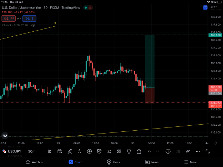
Task: Select the upper yellow trend line
Action: tap(27, 33)
